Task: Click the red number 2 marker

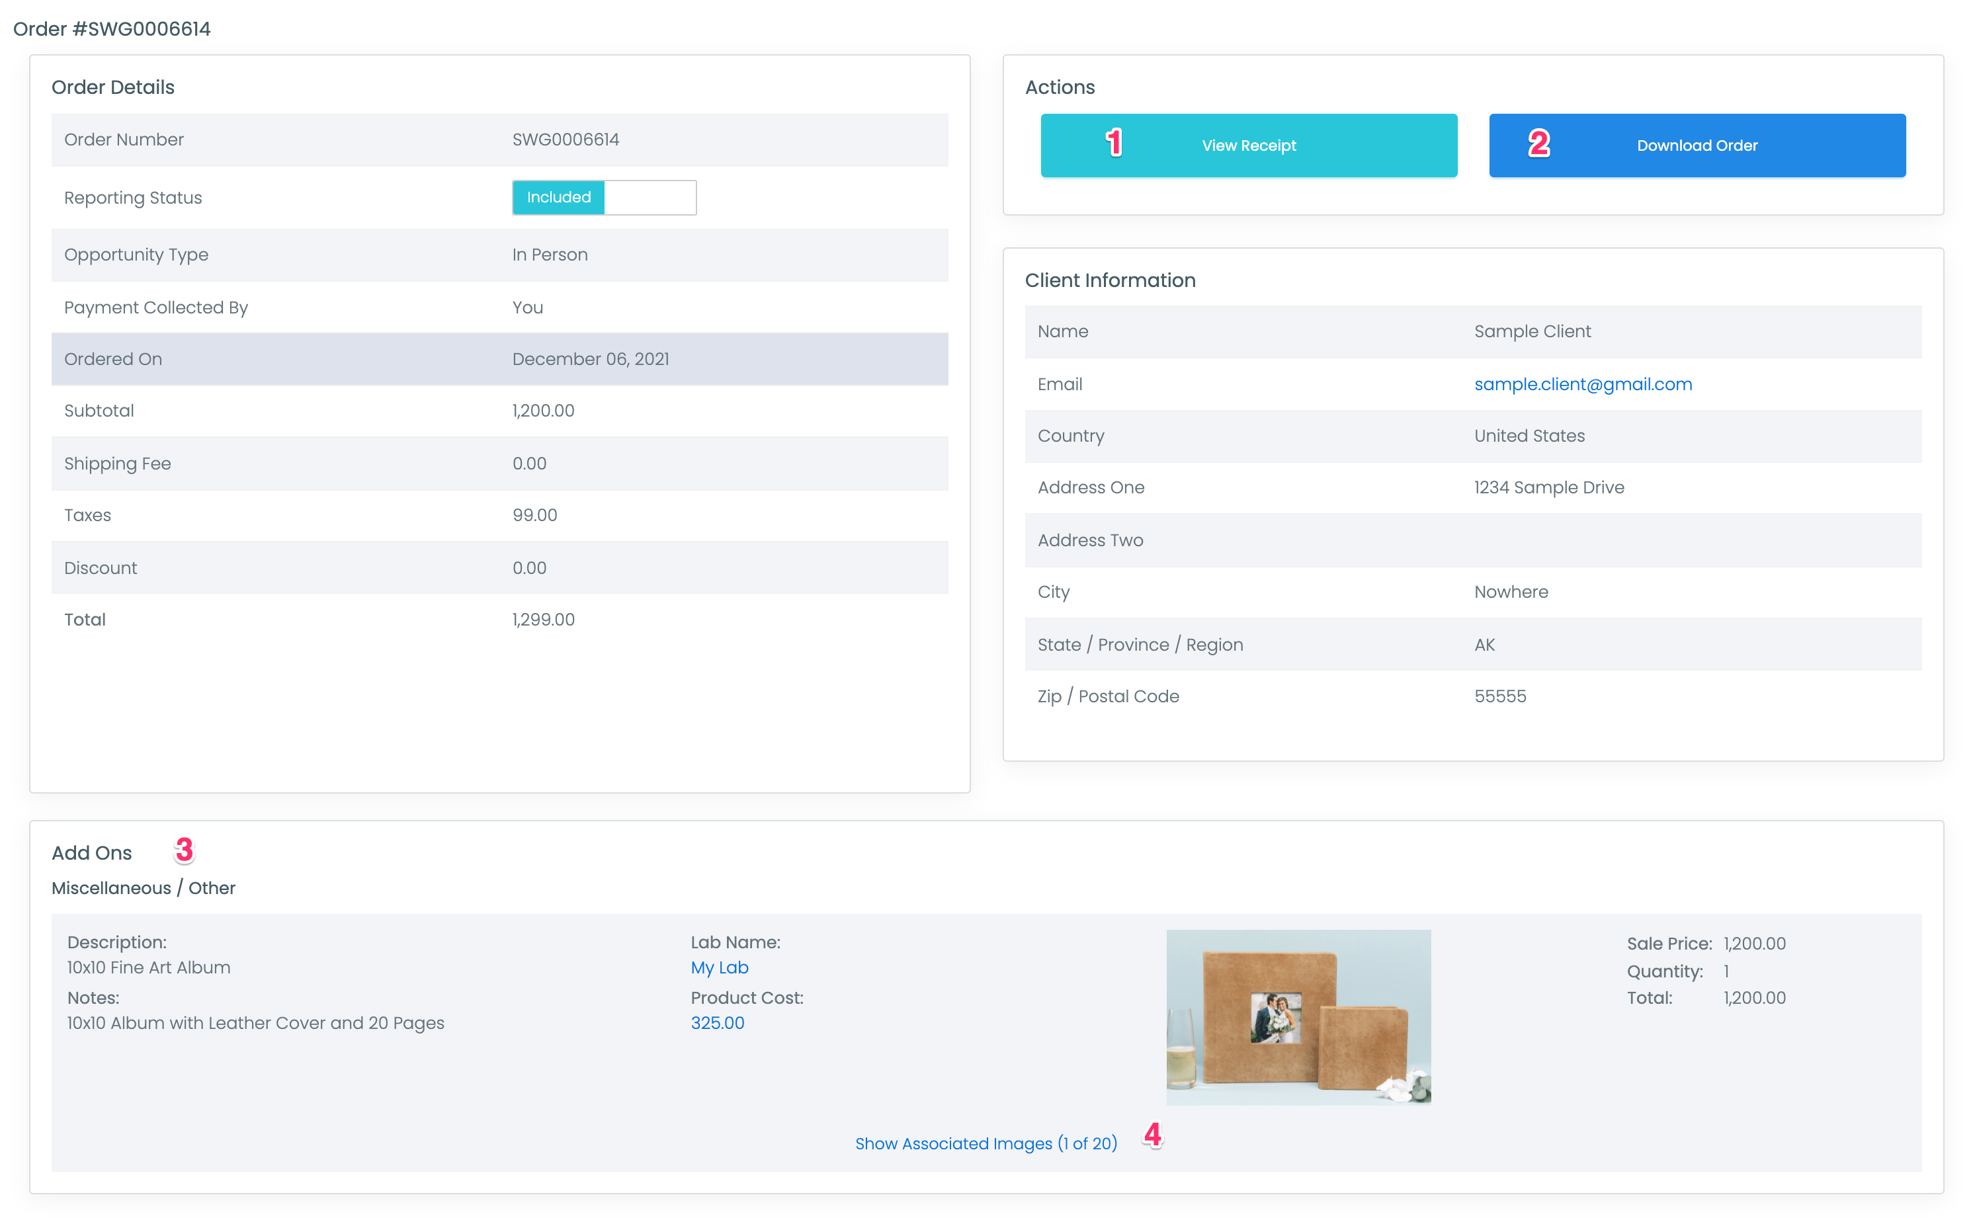Action: point(1538,144)
